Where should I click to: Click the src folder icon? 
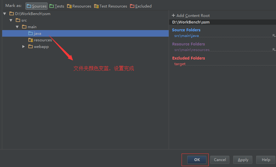click(18, 20)
